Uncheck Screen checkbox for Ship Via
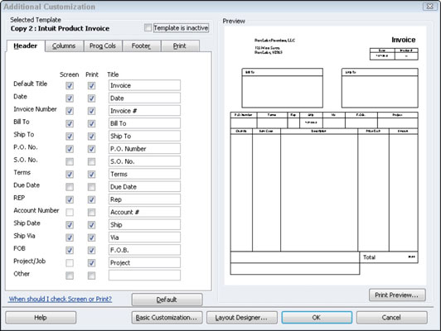The image size is (441, 331). point(70,237)
